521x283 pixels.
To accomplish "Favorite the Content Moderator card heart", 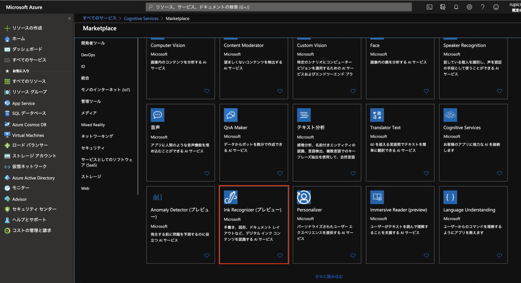I will [280, 91].
